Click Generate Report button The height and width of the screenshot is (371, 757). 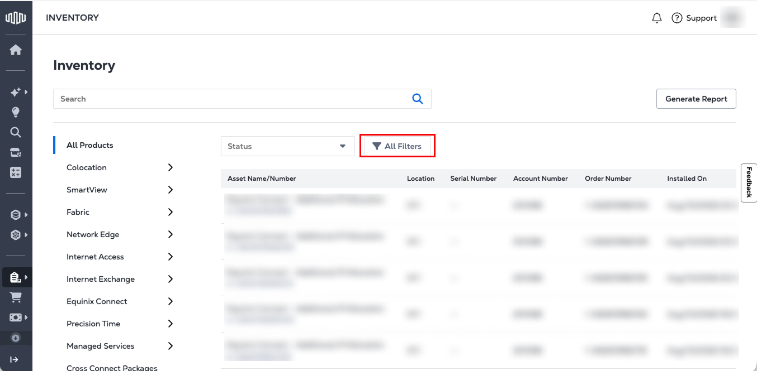click(696, 99)
